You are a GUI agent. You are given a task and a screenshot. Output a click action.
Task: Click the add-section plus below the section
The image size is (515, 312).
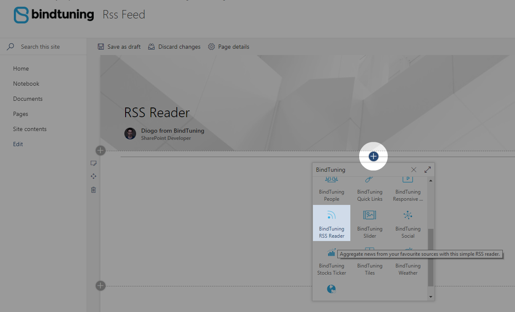tap(100, 286)
